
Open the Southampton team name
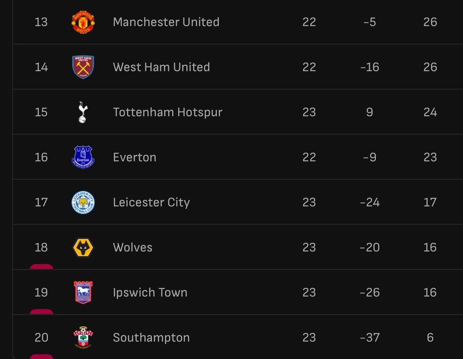151,338
